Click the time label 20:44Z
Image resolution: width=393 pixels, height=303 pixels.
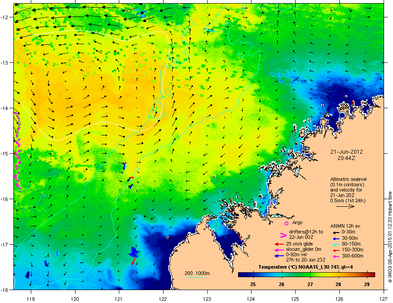347,158
